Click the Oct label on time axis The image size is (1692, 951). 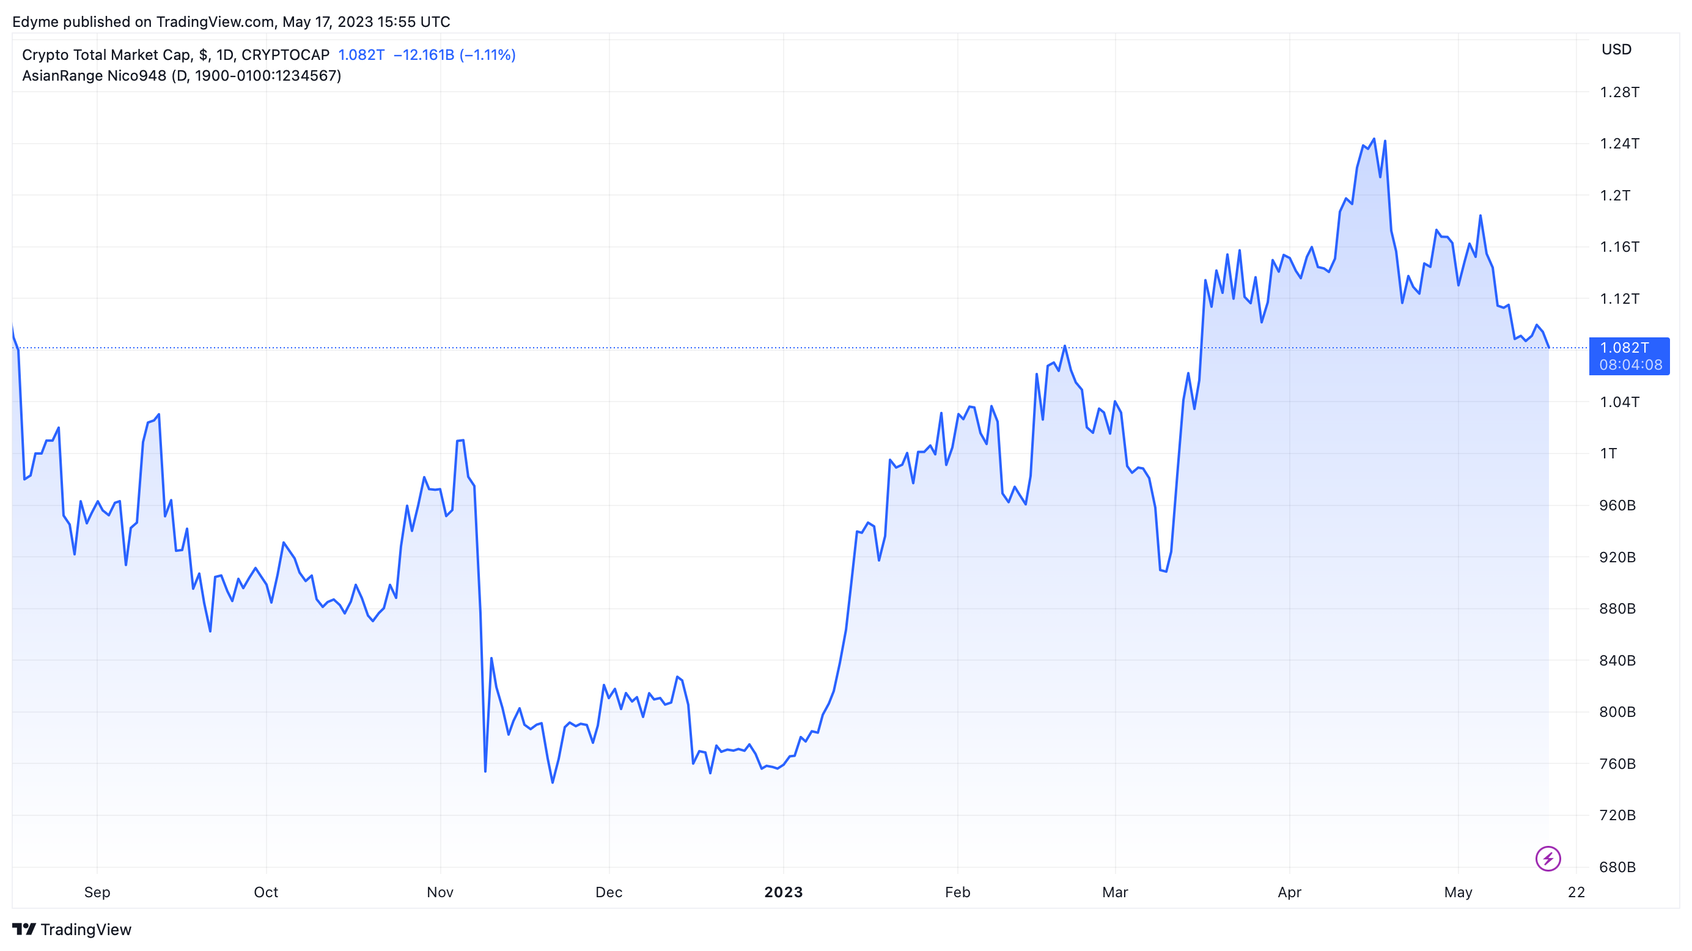pos(266,892)
